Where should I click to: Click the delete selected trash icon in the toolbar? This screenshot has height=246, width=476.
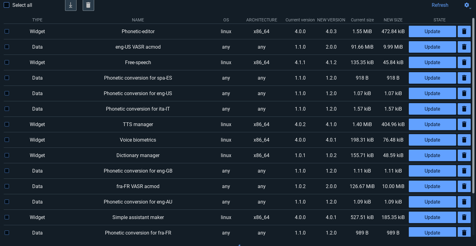point(88,5)
